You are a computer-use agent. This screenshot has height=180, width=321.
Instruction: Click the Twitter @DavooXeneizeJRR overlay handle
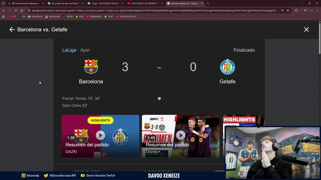[x=60, y=175]
